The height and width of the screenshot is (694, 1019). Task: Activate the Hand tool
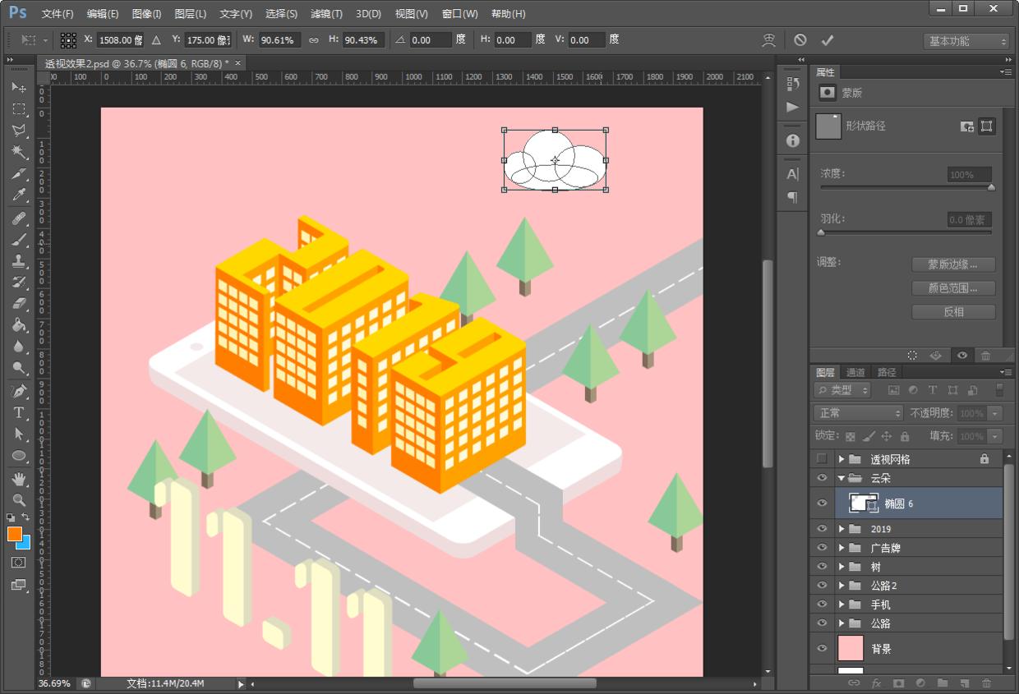[x=18, y=478]
